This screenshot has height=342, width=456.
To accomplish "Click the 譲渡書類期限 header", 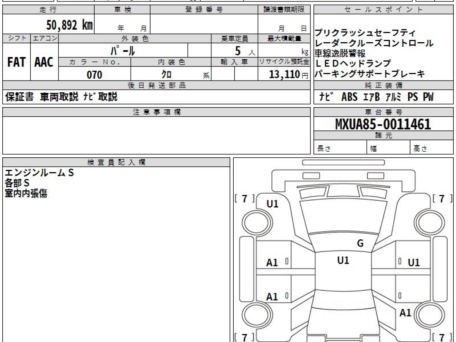I will coord(284,10).
